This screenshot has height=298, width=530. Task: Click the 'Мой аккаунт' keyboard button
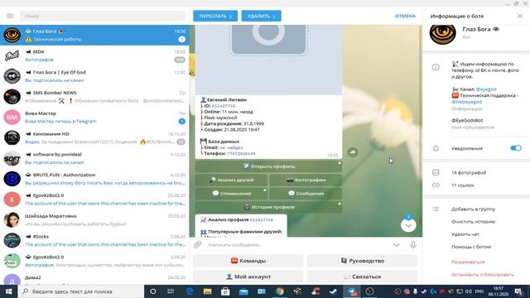(x=248, y=276)
